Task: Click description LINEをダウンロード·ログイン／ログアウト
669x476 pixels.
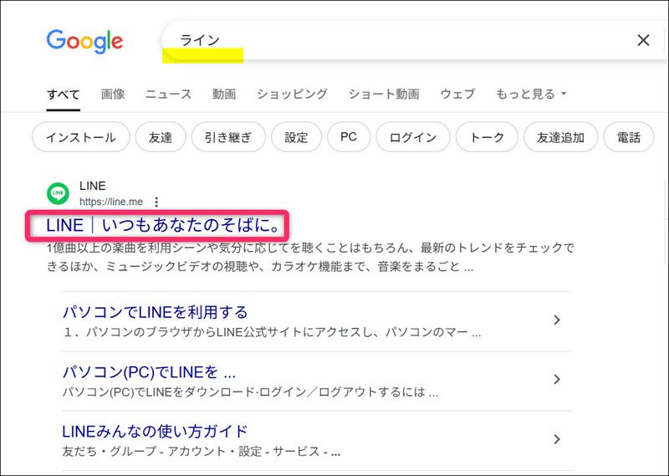Action: pos(250,392)
